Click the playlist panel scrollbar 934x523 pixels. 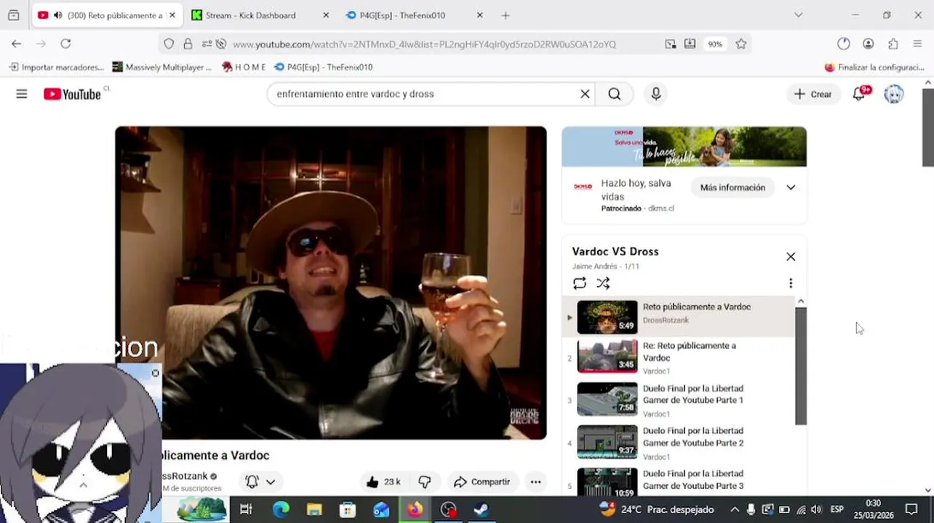(801, 366)
